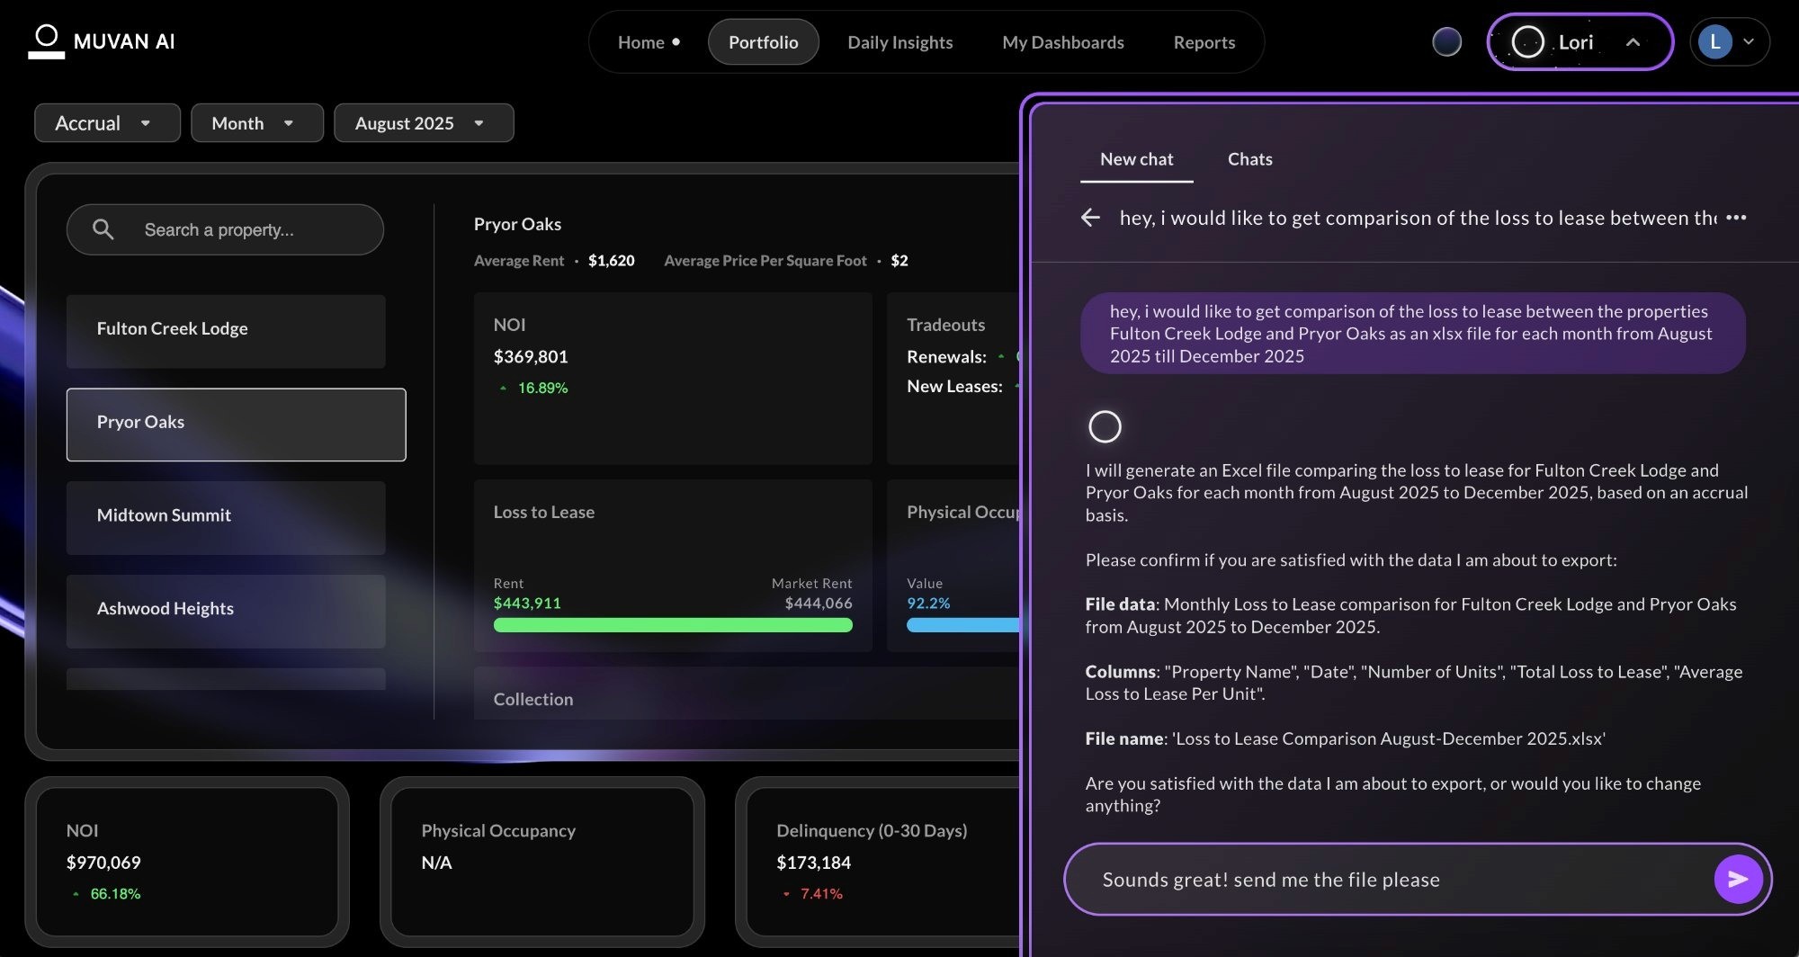Collapse the Lori assistant panel chevron
Image resolution: width=1799 pixels, height=957 pixels.
[1633, 42]
